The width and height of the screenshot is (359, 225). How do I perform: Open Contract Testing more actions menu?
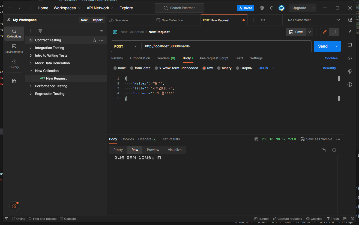point(101,40)
